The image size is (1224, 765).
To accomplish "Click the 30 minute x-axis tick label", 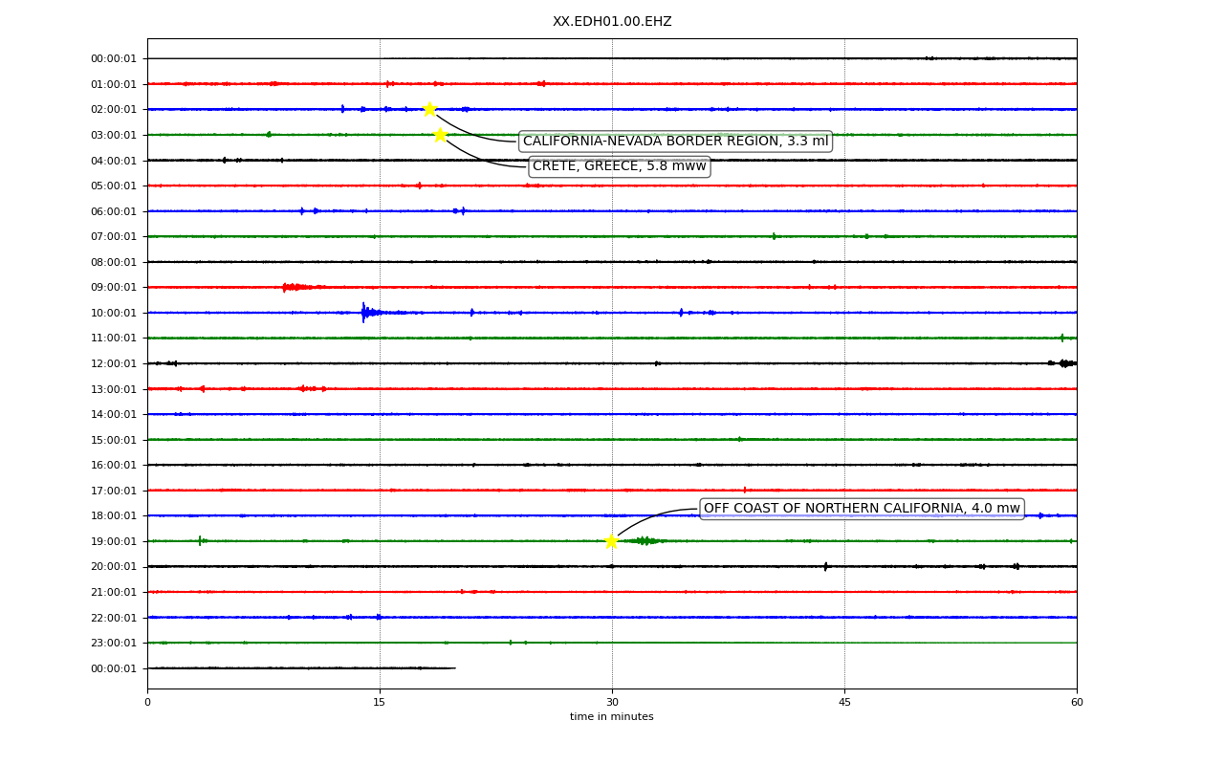I will coord(612,703).
